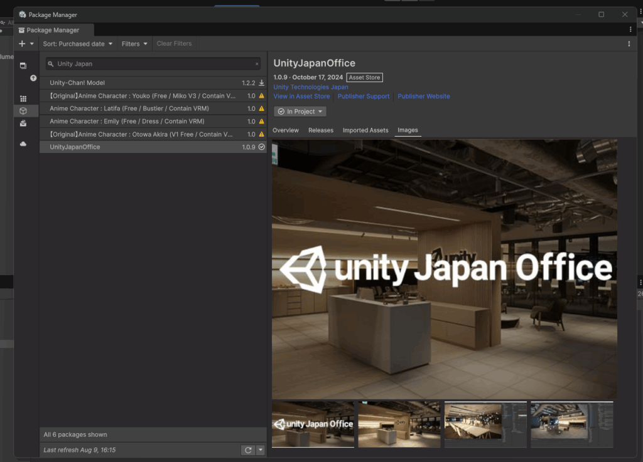Click the warning icon on the Latifa row
643x462 pixels.
(261, 108)
